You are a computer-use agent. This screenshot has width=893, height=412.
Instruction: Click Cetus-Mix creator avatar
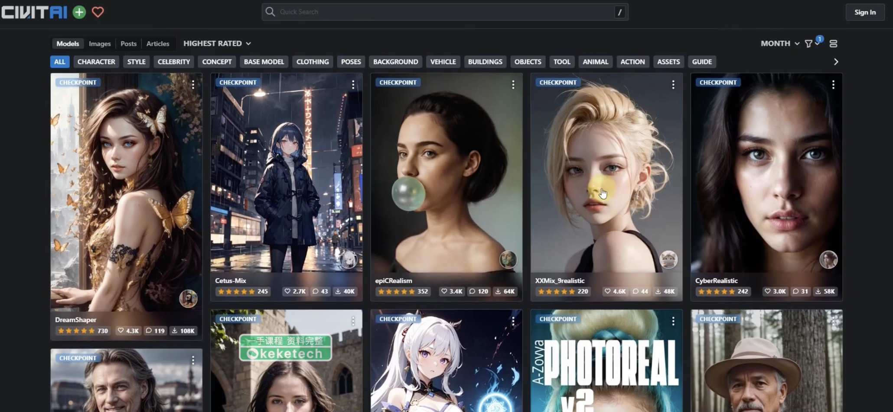(x=349, y=260)
